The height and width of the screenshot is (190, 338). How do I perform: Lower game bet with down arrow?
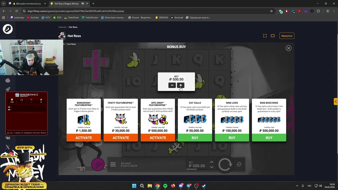(212, 167)
